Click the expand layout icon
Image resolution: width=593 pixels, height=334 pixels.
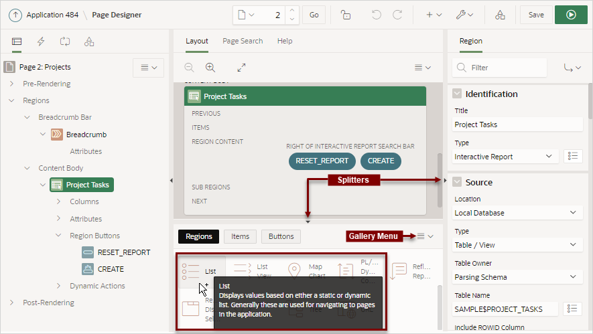241,68
